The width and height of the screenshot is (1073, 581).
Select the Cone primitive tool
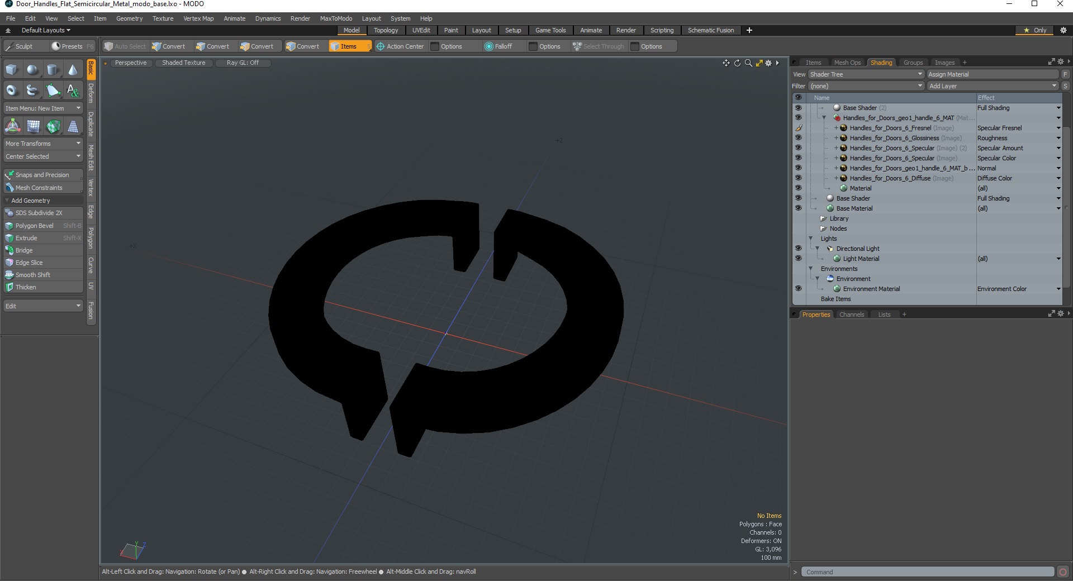coord(73,70)
